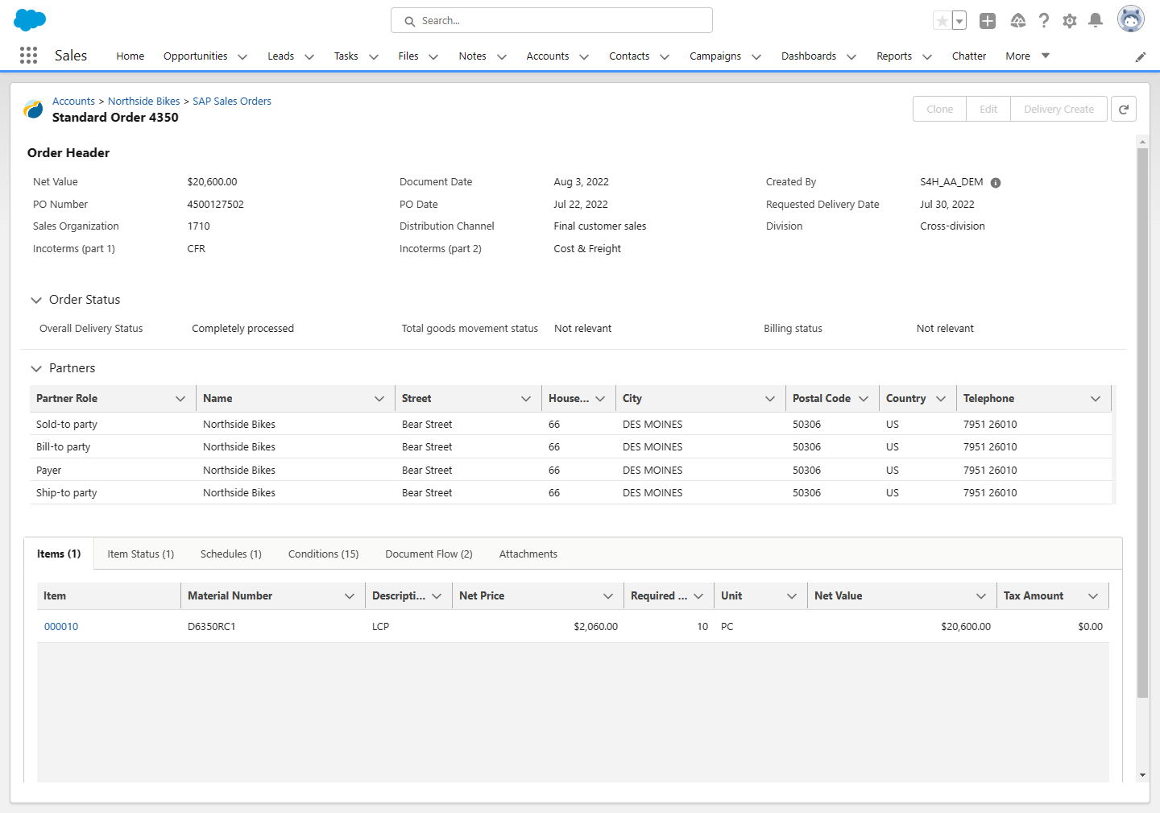Expand the Leads tab dropdown chevron
The image size is (1160, 813).
(x=309, y=56)
